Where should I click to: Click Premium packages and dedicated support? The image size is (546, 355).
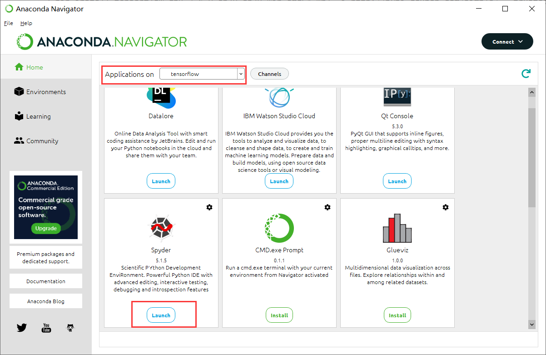coord(46,258)
